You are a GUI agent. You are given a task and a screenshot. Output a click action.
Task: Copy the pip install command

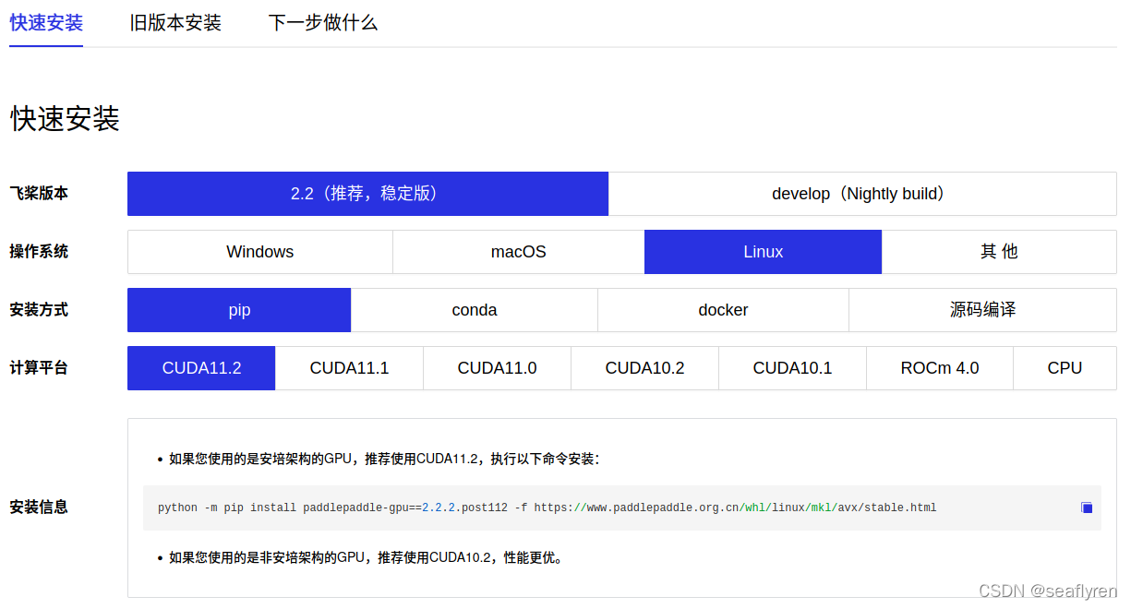click(x=1087, y=507)
